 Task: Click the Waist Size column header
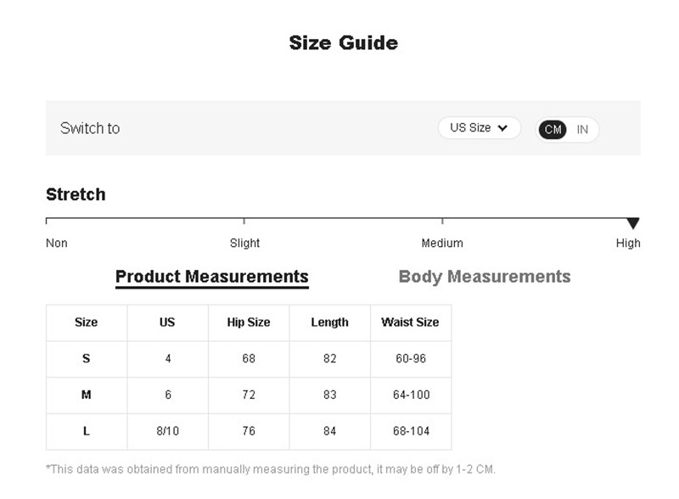(x=410, y=322)
